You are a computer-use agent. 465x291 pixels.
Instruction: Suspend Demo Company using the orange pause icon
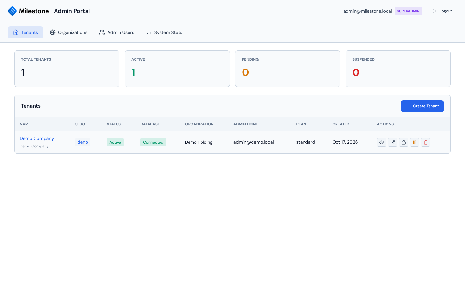tap(415, 142)
